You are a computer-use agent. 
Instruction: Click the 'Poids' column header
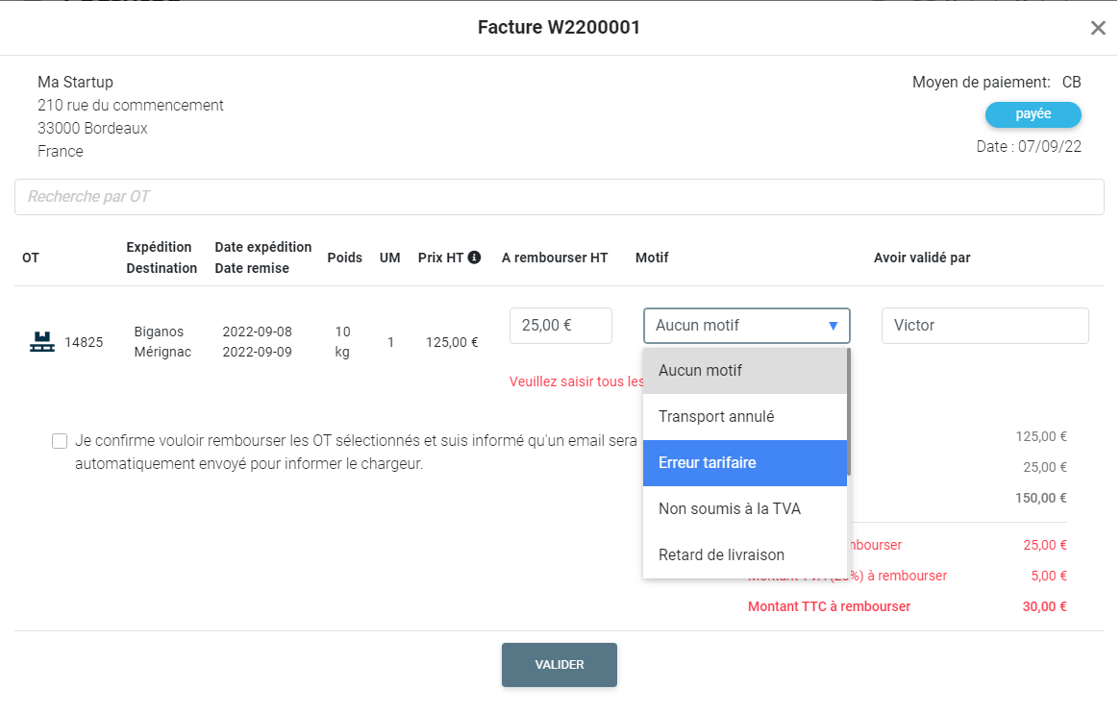tap(344, 258)
